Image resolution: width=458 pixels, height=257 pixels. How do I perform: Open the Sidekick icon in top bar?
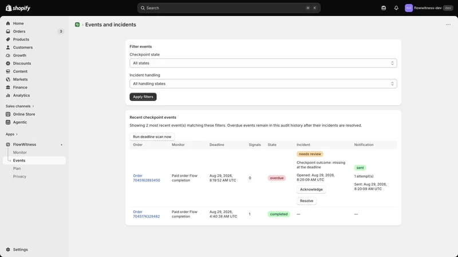pyautogui.click(x=384, y=8)
